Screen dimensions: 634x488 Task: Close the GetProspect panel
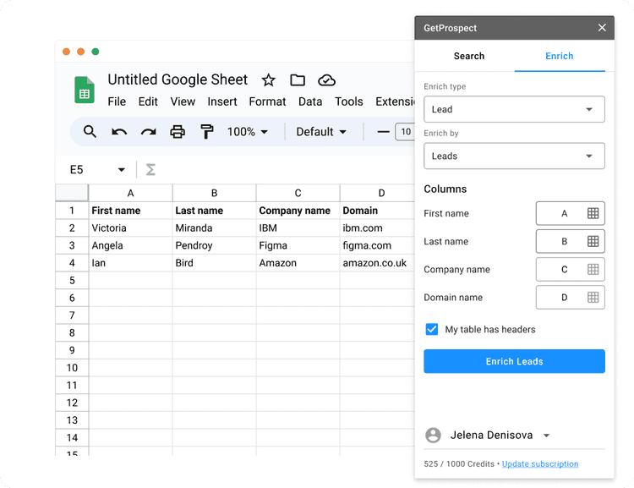602,28
